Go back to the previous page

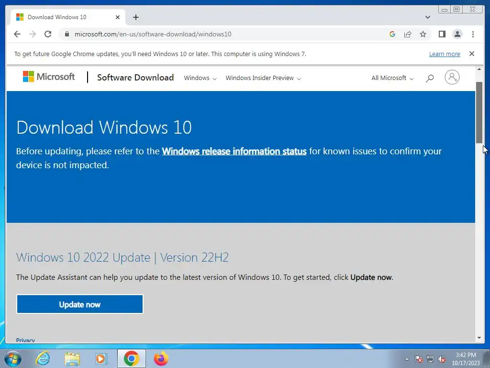click(17, 34)
